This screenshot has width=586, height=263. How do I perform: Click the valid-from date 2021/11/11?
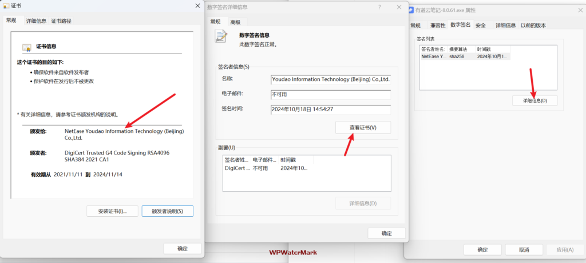click(68, 174)
